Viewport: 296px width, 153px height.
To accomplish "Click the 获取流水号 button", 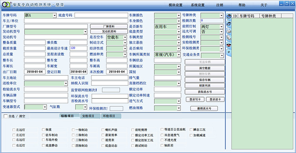I will (205, 92).
